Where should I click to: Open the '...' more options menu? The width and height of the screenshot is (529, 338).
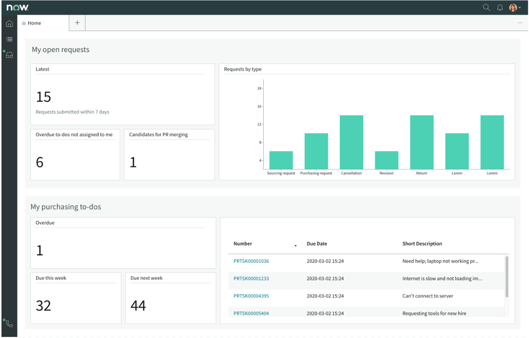point(520,23)
